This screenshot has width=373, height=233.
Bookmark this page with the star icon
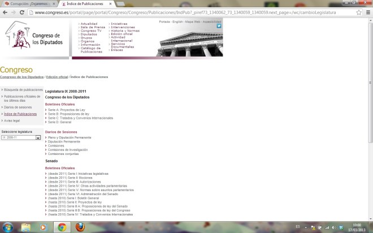[x=358, y=12]
